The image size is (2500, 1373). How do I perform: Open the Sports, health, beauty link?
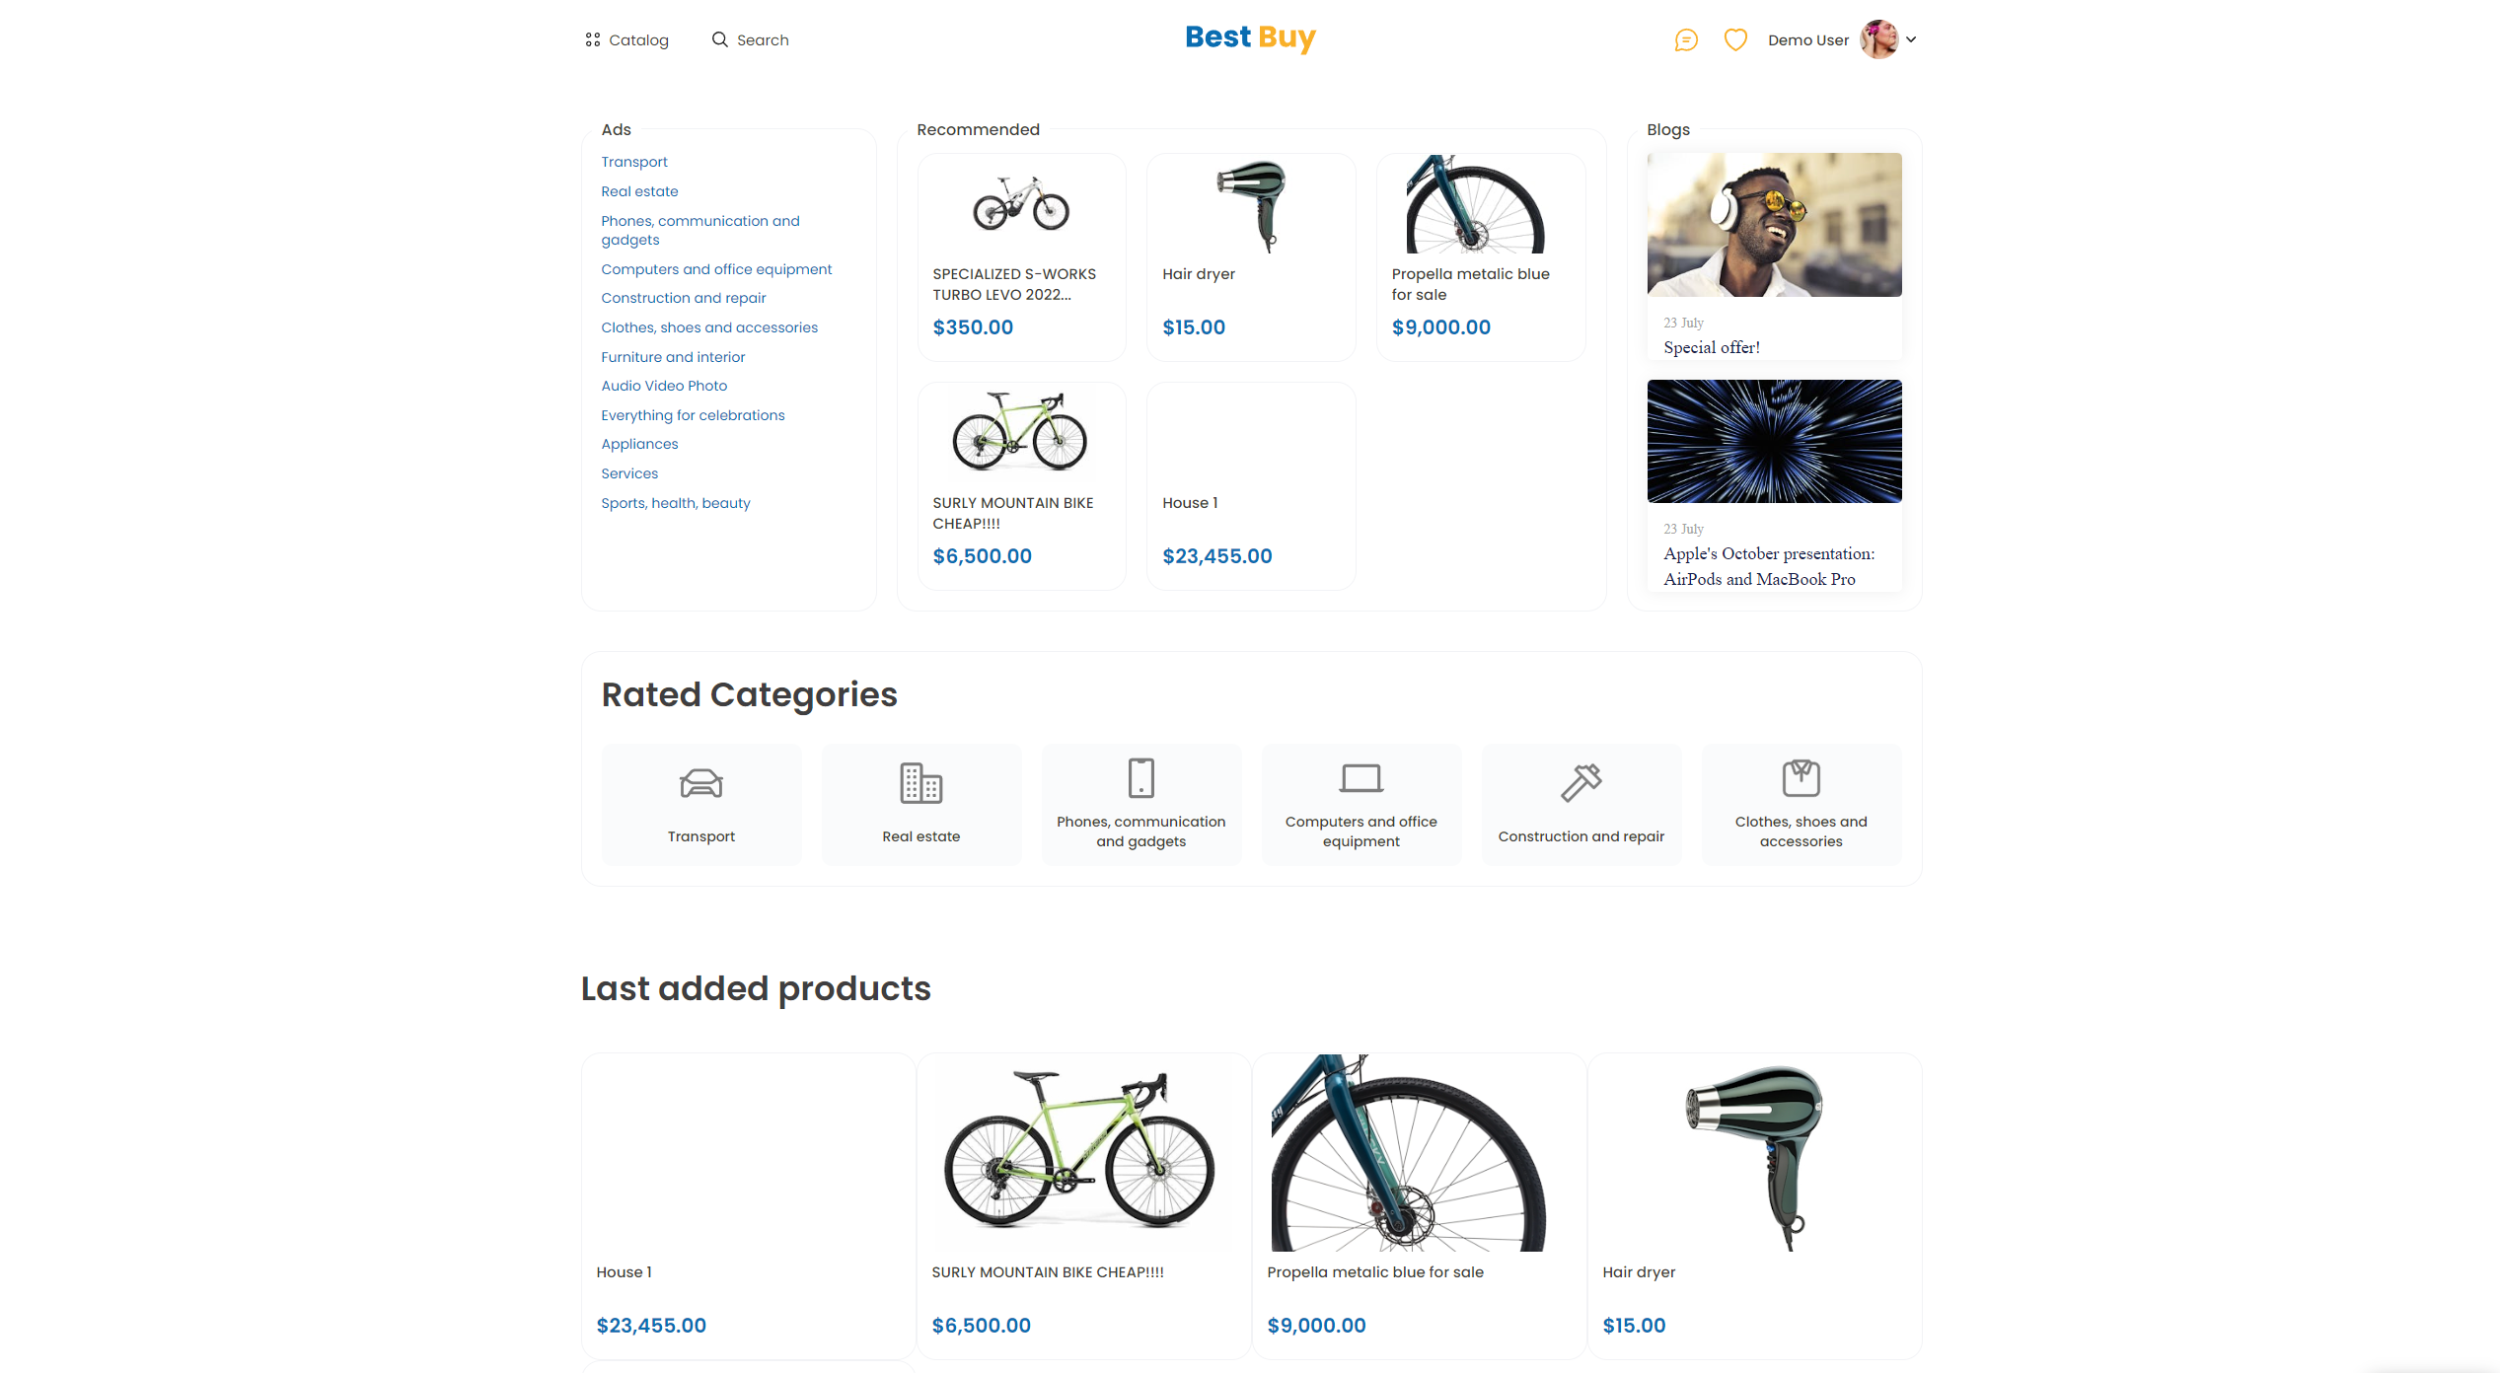(x=676, y=503)
